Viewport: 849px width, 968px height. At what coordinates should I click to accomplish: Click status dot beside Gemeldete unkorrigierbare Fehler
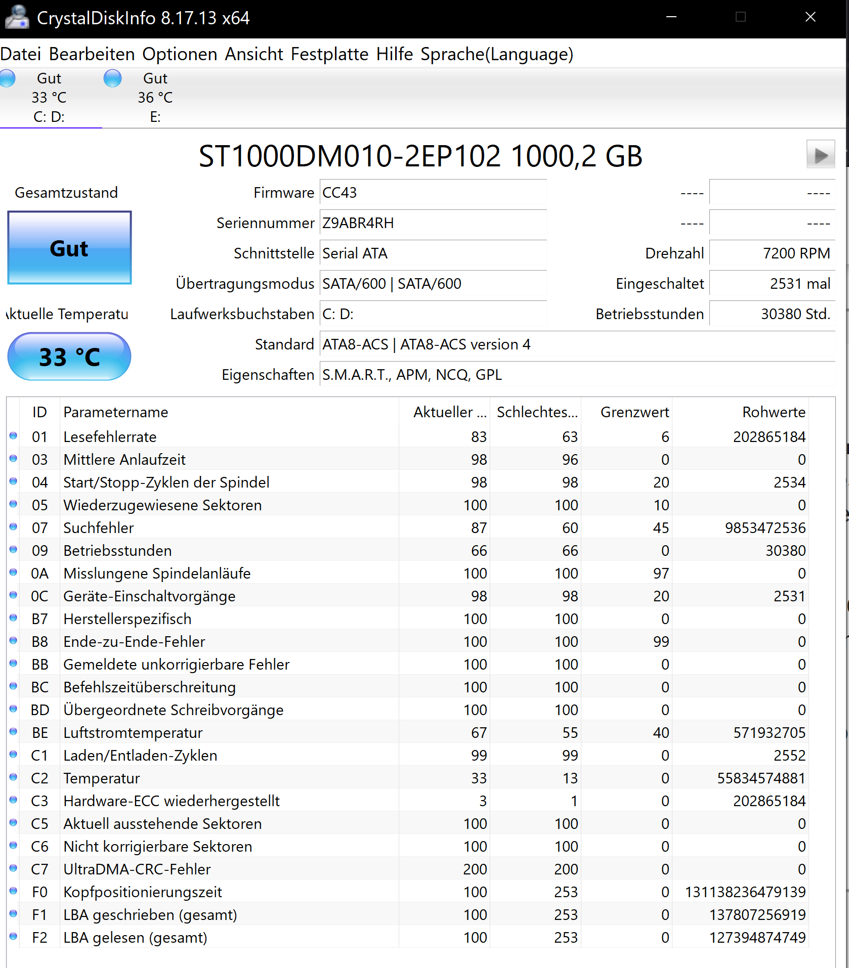(x=13, y=663)
